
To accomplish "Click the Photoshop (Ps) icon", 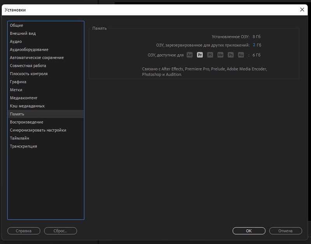I will tap(231, 55).
